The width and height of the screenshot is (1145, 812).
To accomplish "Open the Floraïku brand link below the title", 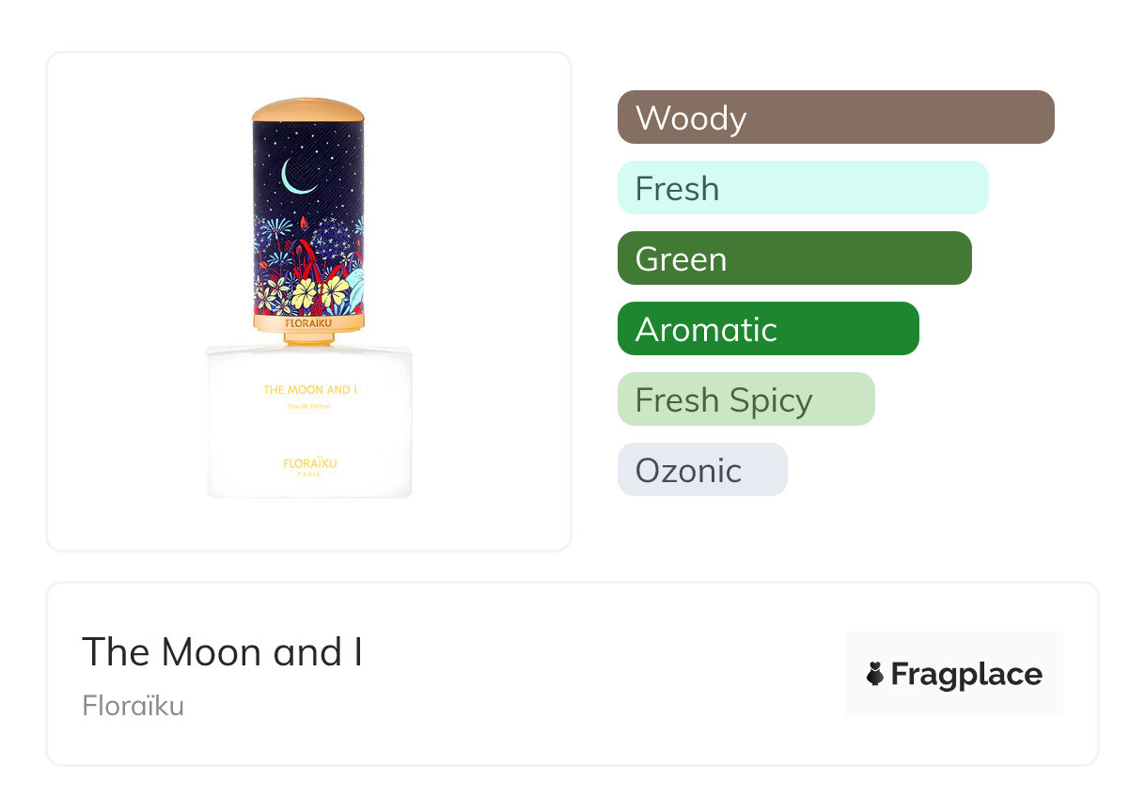I will click(133, 706).
